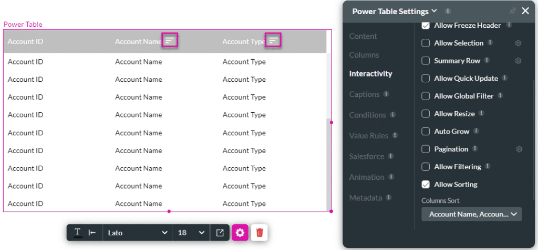The height and width of the screenshot is (250, 538).
Task: Uncheck the Allow Sorting checkbox
Action: coord(426,184)
